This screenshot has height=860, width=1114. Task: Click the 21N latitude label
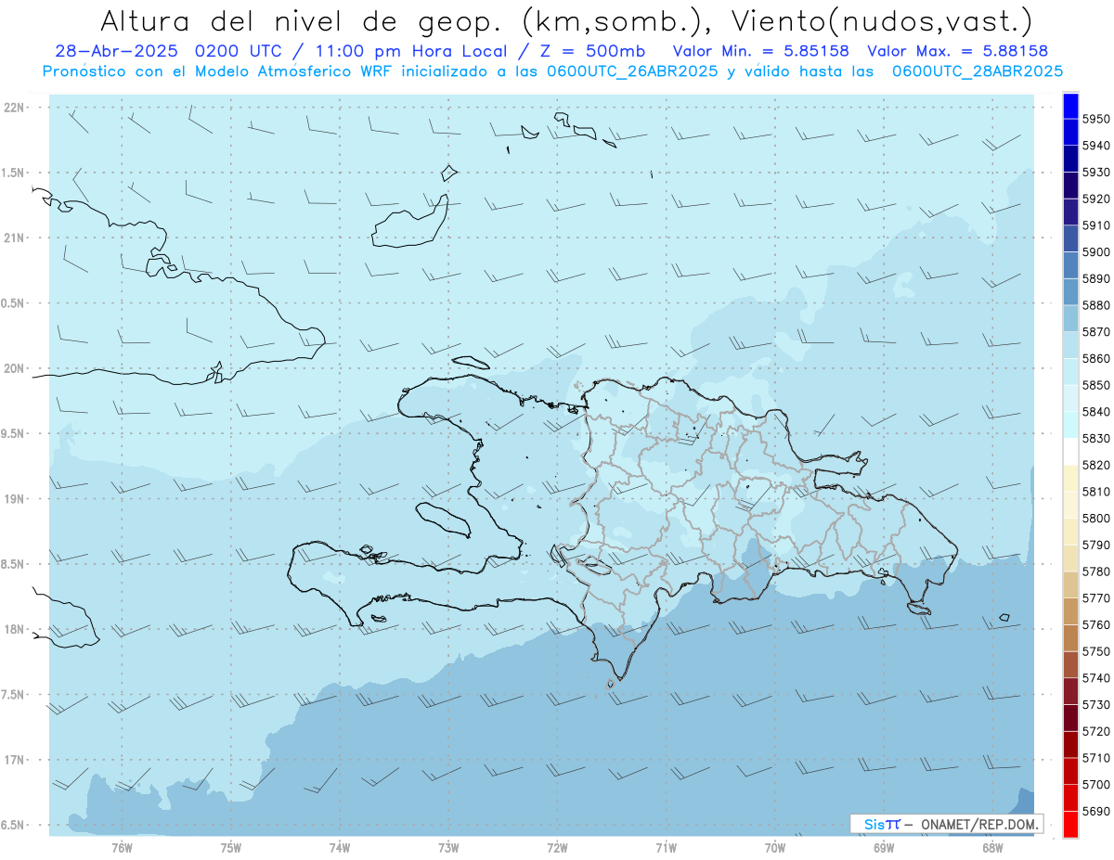14,238
